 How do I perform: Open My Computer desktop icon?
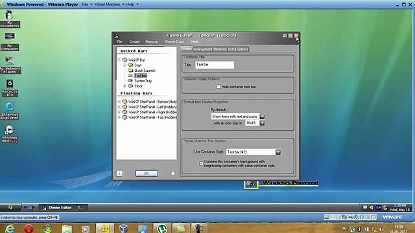[10, 41]
